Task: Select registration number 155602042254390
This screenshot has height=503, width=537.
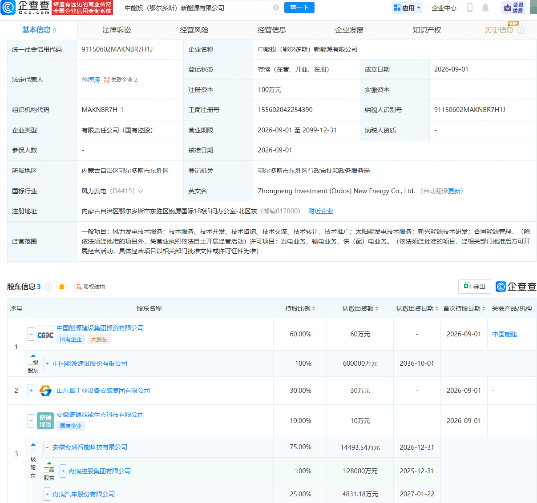Action: point(285,110)
